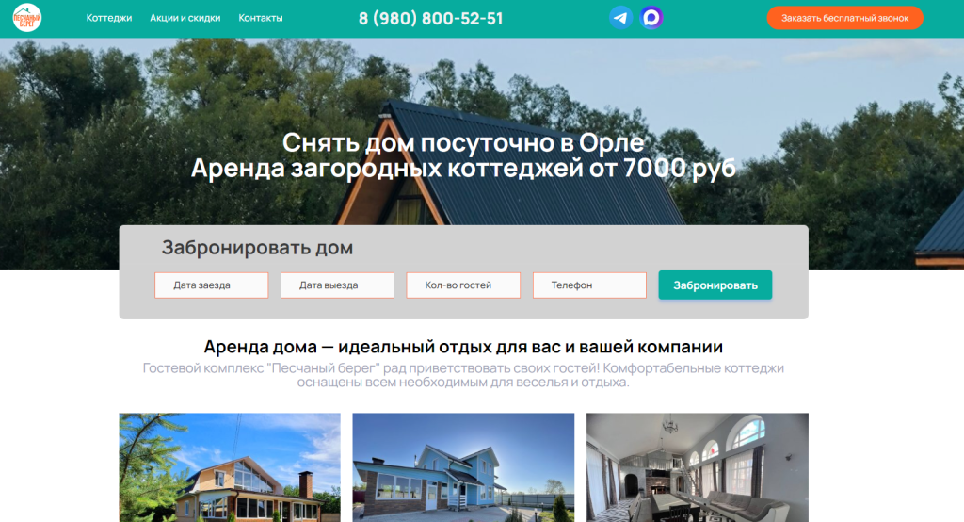Open the Telegram messenger icon
964x522 pixels.
620,18
